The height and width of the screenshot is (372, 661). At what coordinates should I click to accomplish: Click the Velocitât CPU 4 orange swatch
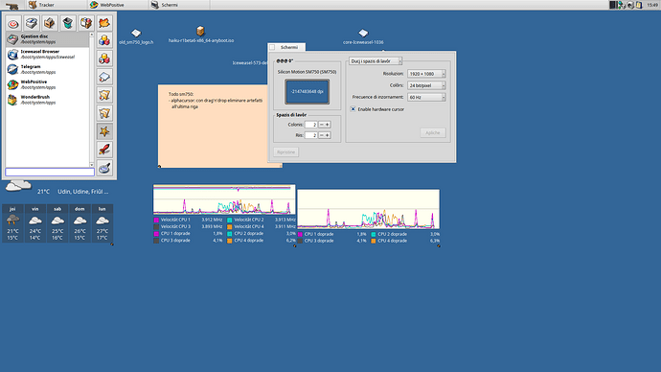230,227
